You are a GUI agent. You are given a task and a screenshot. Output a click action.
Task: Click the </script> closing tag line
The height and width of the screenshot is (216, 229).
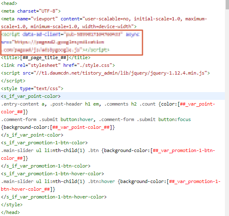point(13,81)
